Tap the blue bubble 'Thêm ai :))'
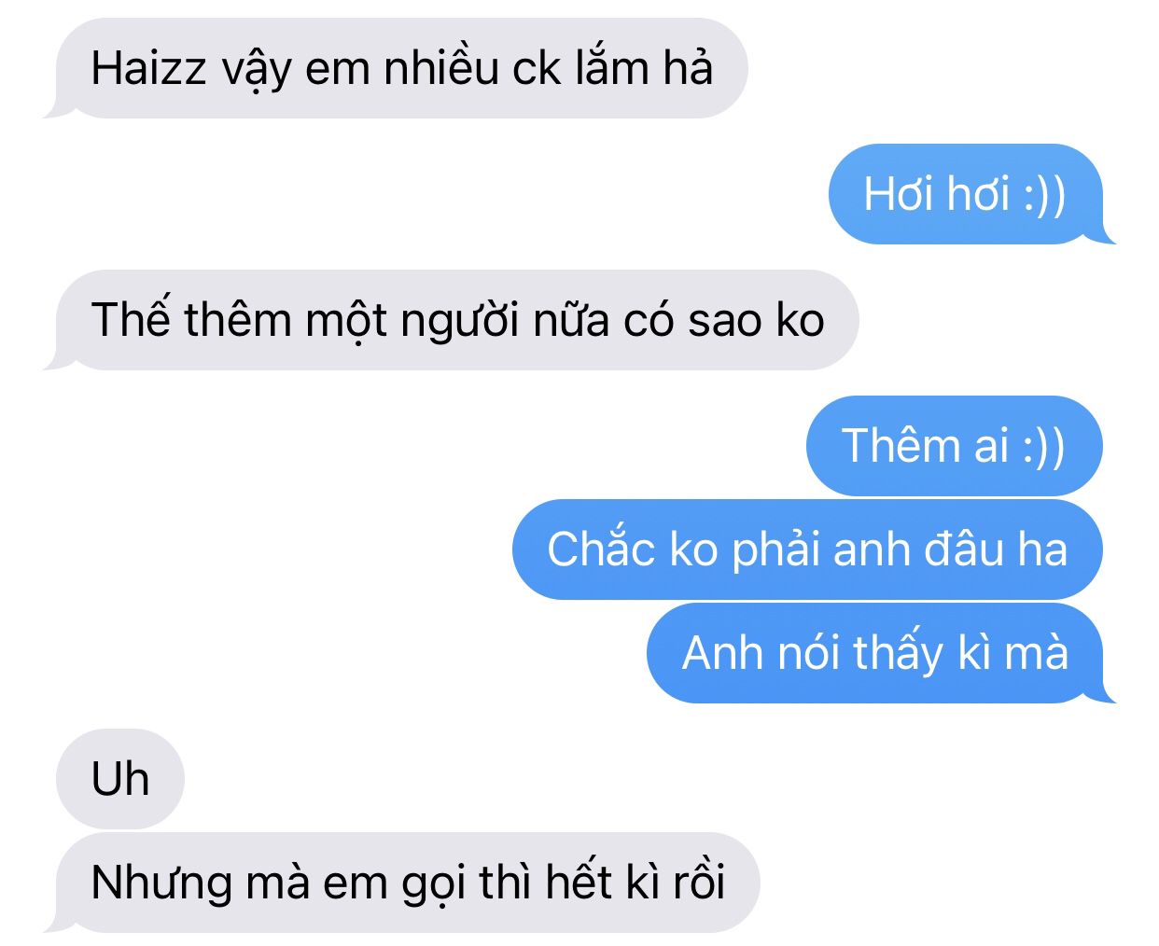 pyautogui.click(x=955, y=446)
